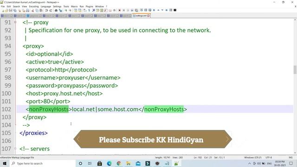This screenshot has width=297, height=167.
Task: Open Find with the binoculars icon
Action: (x=56, y=10)
